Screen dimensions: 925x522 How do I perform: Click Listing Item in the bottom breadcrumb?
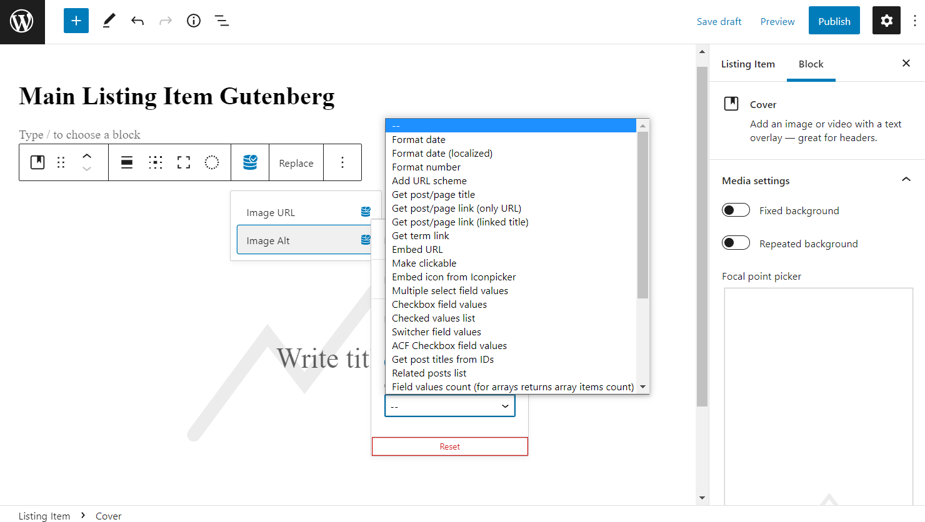coord(44,516)
